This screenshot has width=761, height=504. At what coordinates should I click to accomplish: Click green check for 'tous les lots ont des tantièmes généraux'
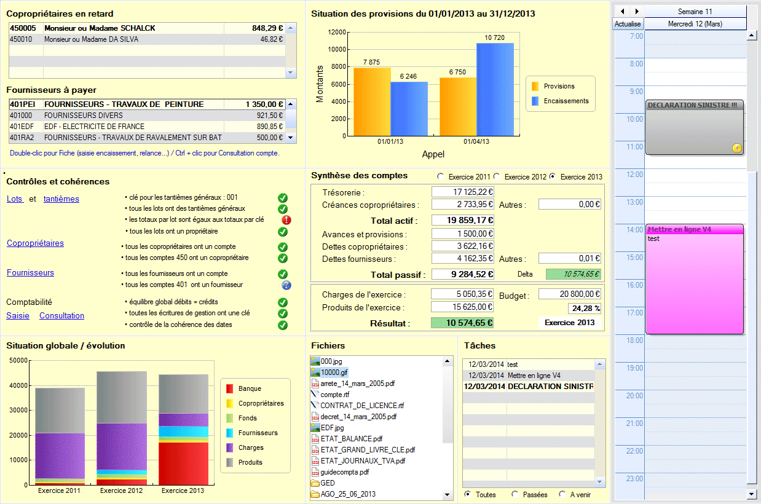[283, 209]
